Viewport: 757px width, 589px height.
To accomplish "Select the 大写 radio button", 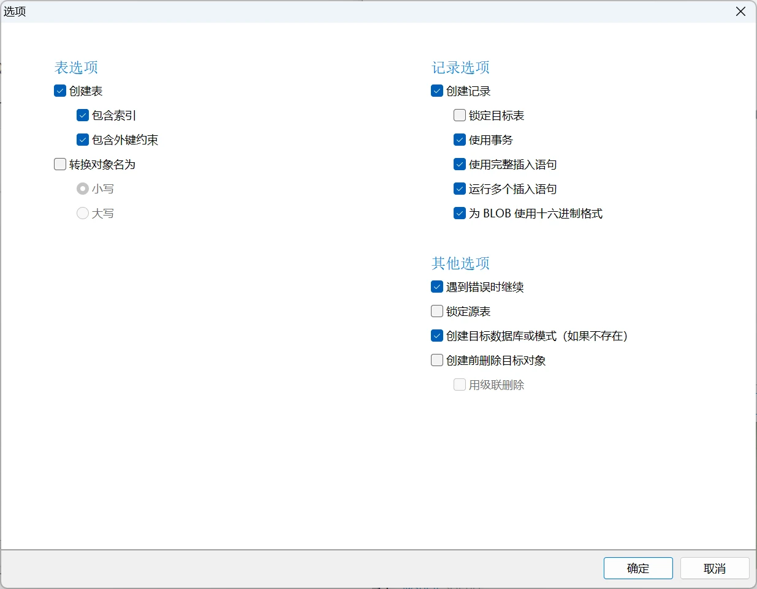I will pyautogui.click(x=83, y=214).
